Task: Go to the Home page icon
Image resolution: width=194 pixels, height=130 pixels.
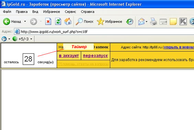Action: coord(68,21)
